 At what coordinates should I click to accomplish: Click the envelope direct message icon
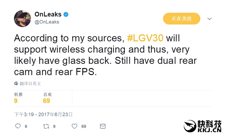(x=103, y=126)
